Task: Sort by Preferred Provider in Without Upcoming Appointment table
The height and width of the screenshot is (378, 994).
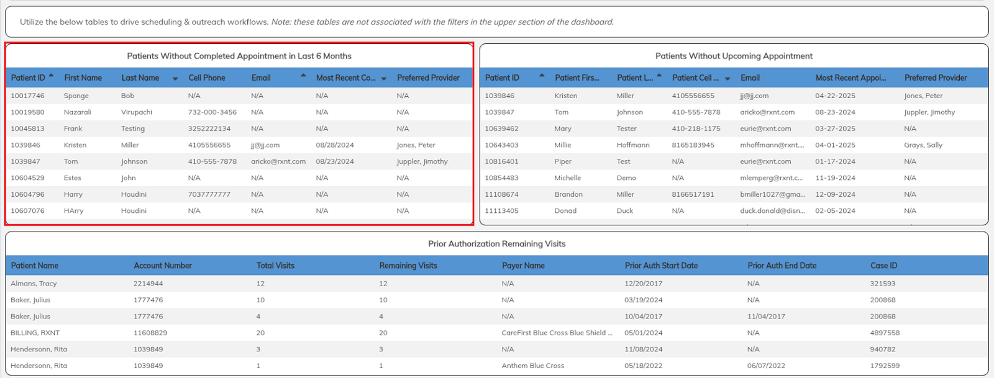Action: 936,78
